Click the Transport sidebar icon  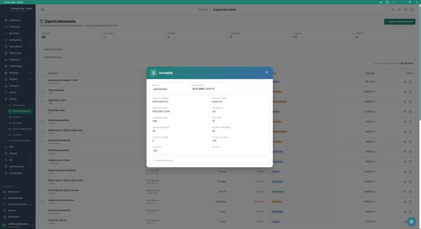[x=6, y=86]
